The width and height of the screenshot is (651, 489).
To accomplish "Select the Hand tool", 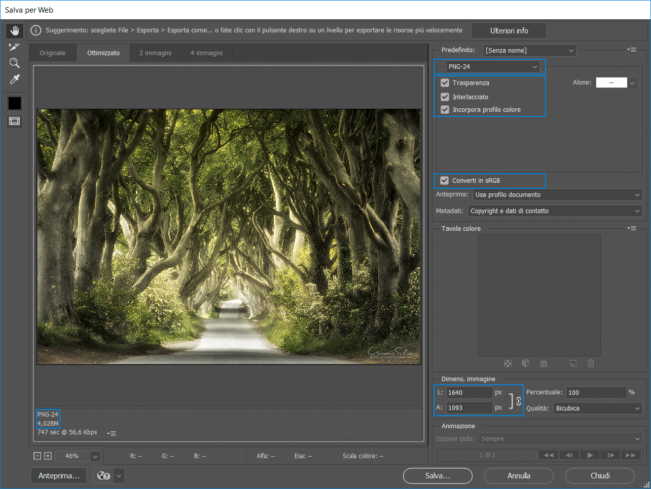I will tap(14, 31).
